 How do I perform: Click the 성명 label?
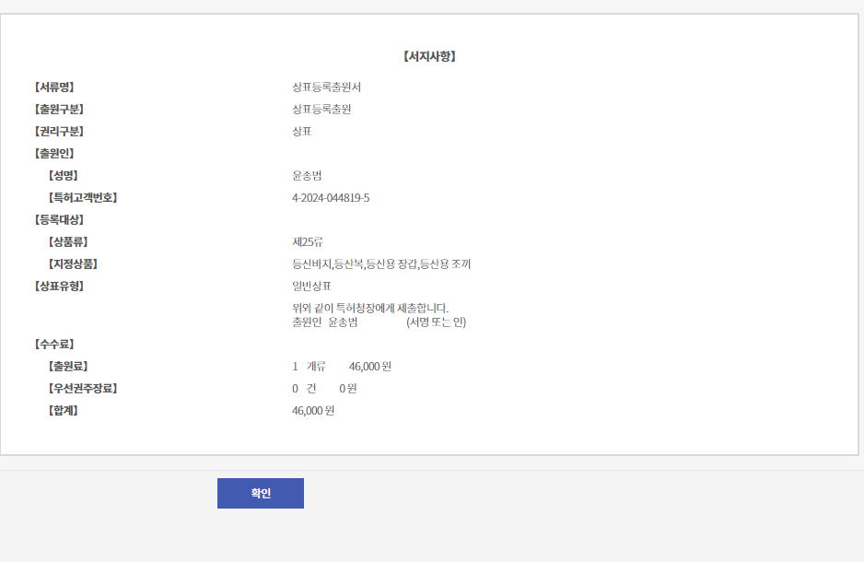[x=63, y=175]
